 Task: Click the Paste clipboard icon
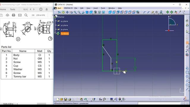click(81, 99)
